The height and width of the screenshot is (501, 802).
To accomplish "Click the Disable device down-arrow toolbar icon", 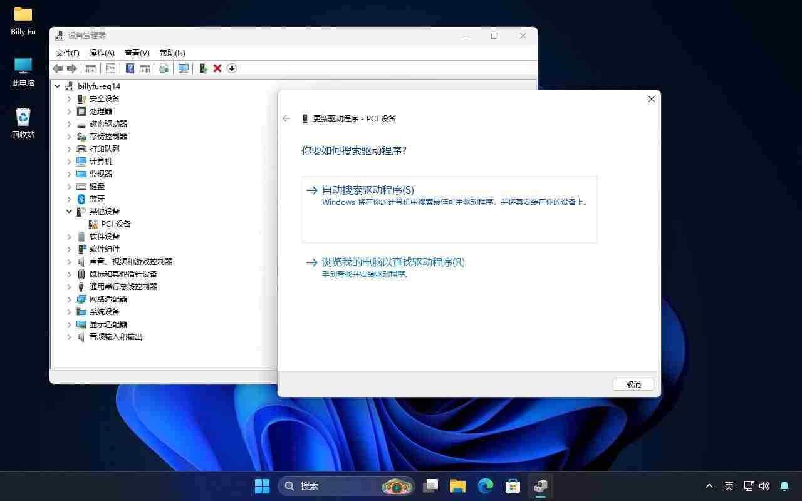I will 231,68.
